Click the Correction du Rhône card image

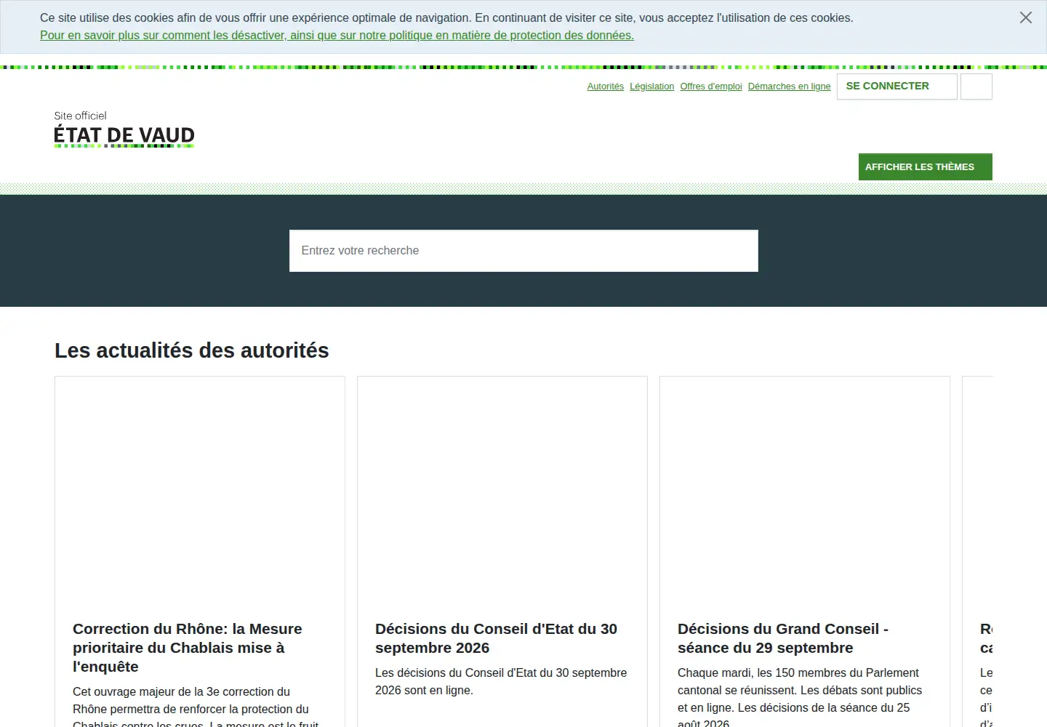[x=200, y=489]
